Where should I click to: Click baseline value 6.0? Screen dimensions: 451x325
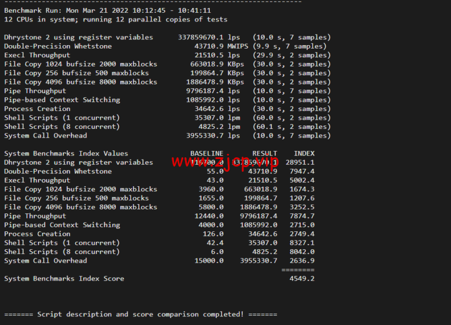[x=217, y=252]
